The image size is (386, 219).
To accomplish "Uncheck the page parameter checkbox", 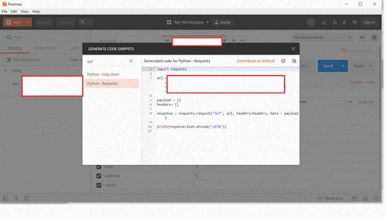I will click(99, 167).
